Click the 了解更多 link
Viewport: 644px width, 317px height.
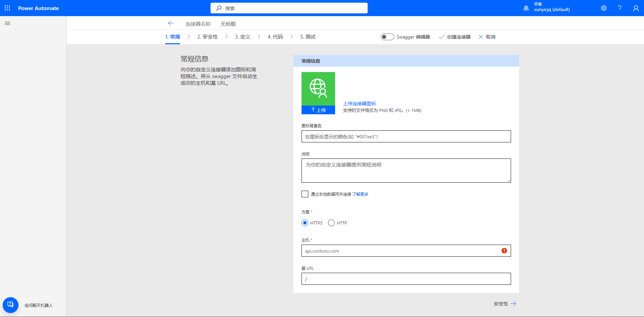[x=360, y=194]
